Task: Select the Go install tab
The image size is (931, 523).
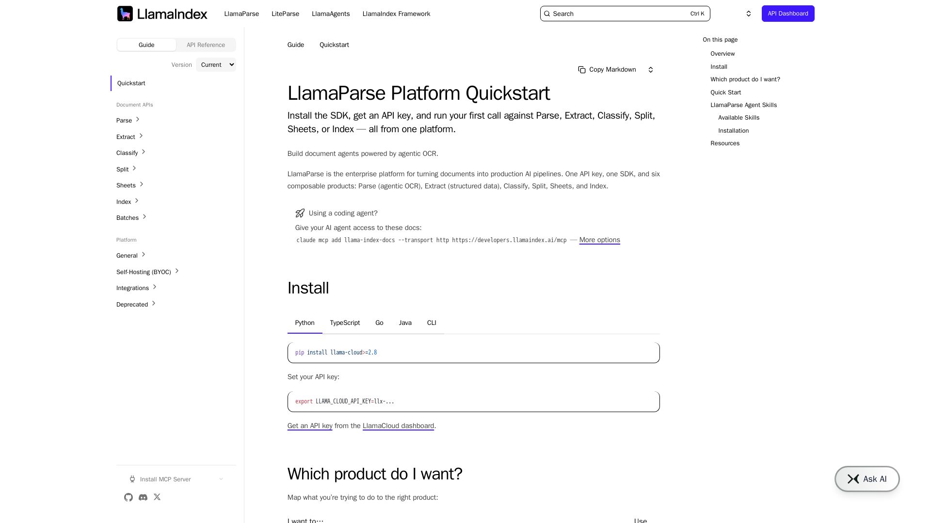Action: 379,323
